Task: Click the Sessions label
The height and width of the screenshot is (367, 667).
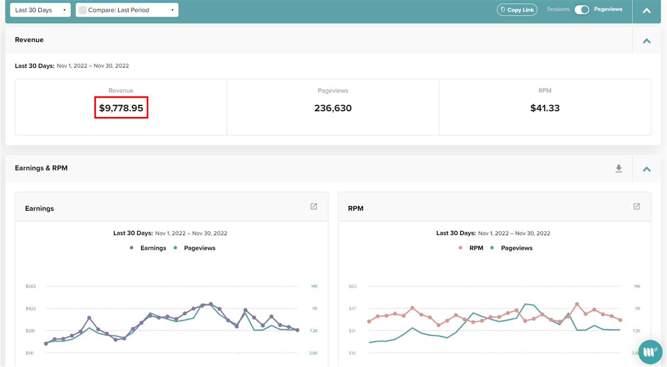Action: point(558,9)
